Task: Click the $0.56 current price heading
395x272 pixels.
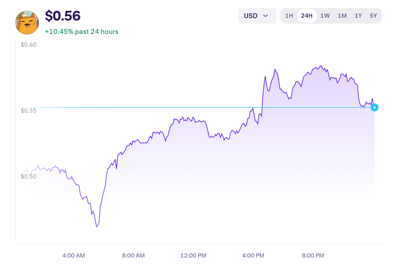Action: [x=63, y=16]
